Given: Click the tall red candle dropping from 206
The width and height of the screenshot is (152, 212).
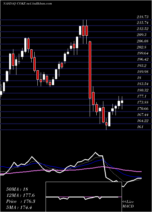Looking at the screenshot, I should pos(90,70).
